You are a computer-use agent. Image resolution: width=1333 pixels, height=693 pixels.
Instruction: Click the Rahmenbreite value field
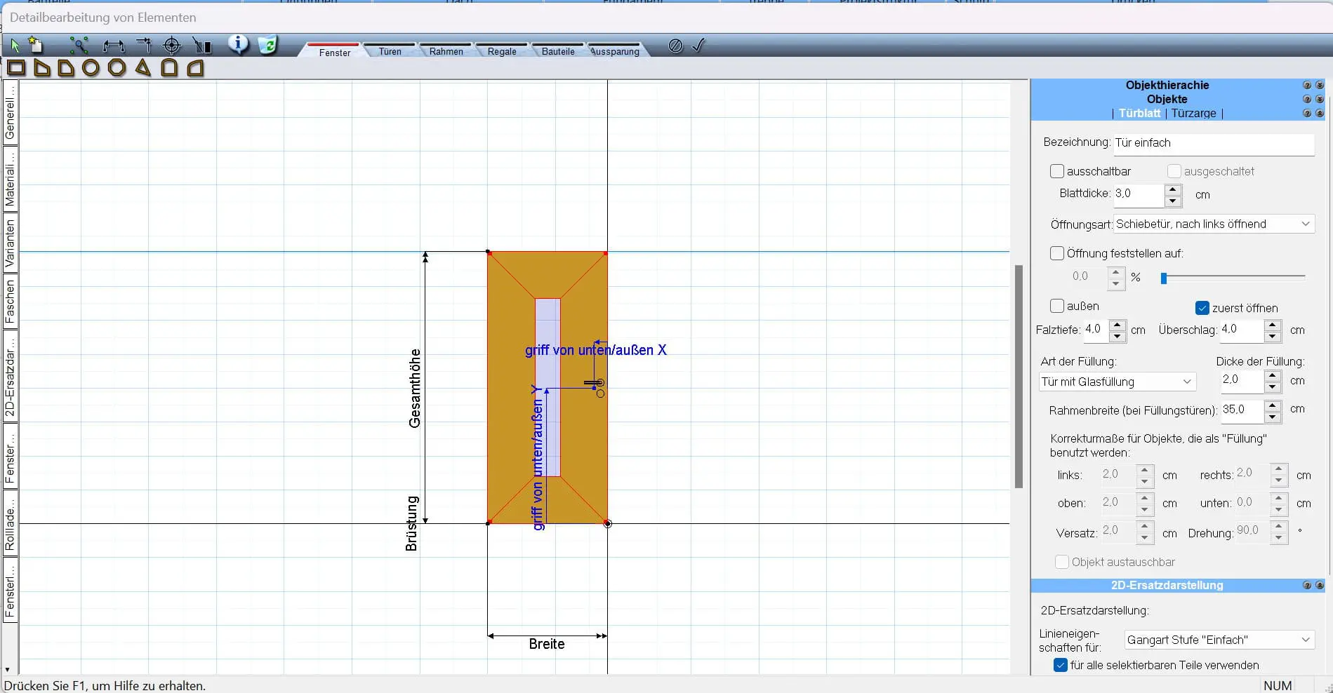coord(1242,410)
